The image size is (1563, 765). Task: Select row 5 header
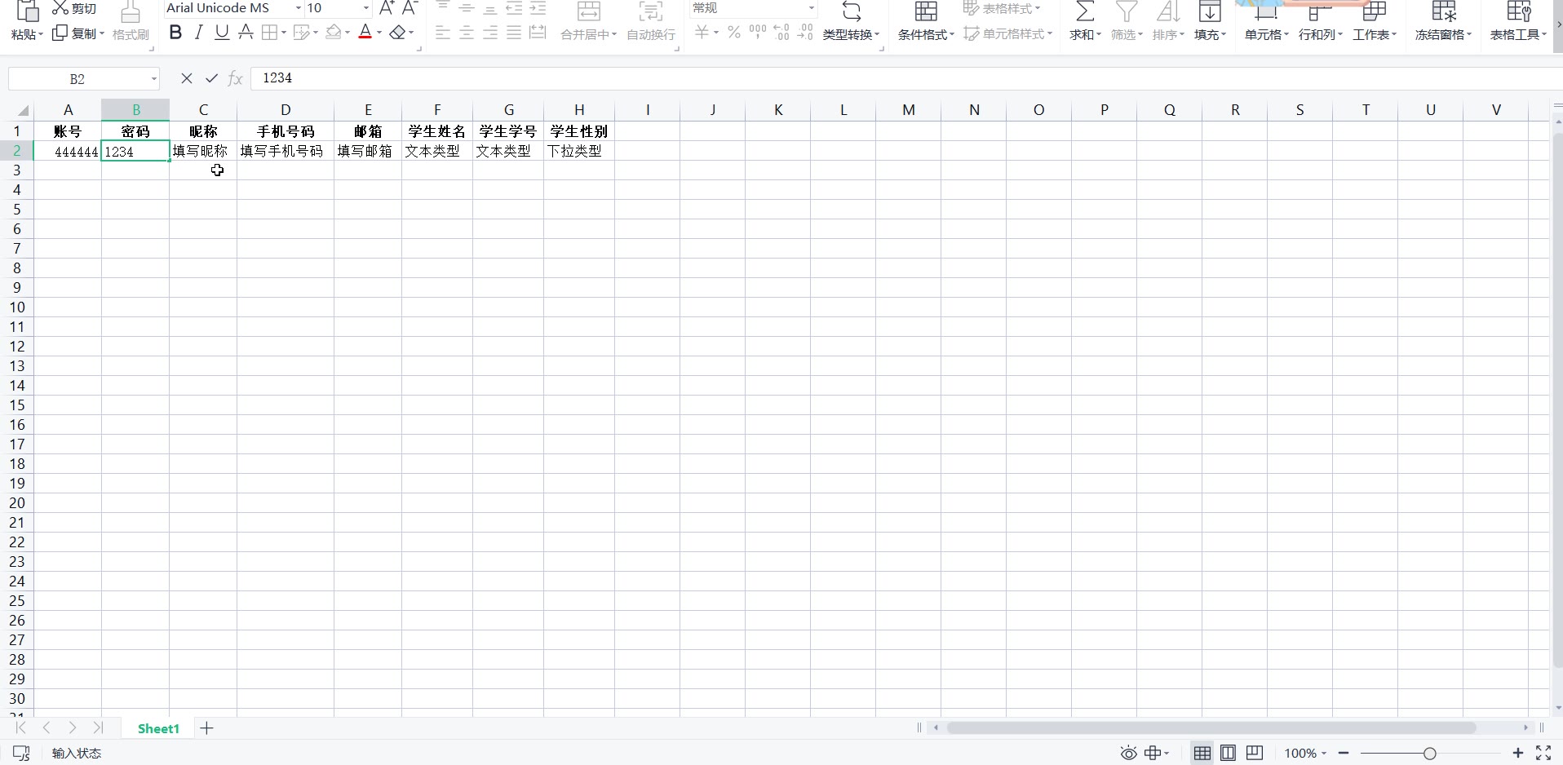click(17, 210)
